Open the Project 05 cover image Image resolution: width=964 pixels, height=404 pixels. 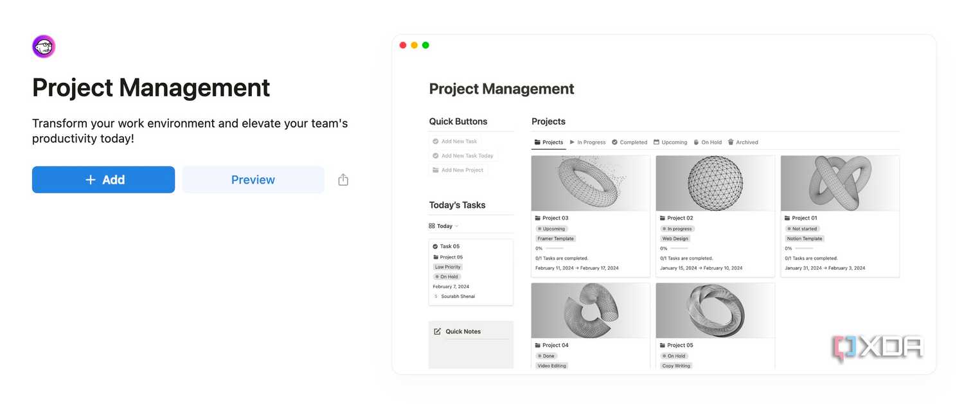(715, 311)
